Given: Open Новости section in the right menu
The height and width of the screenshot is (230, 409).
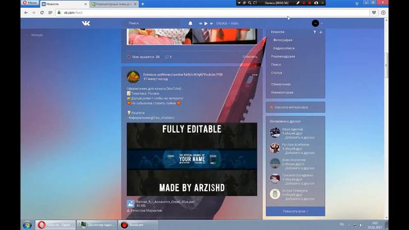Looking at the screenshot, I should 277,32.
